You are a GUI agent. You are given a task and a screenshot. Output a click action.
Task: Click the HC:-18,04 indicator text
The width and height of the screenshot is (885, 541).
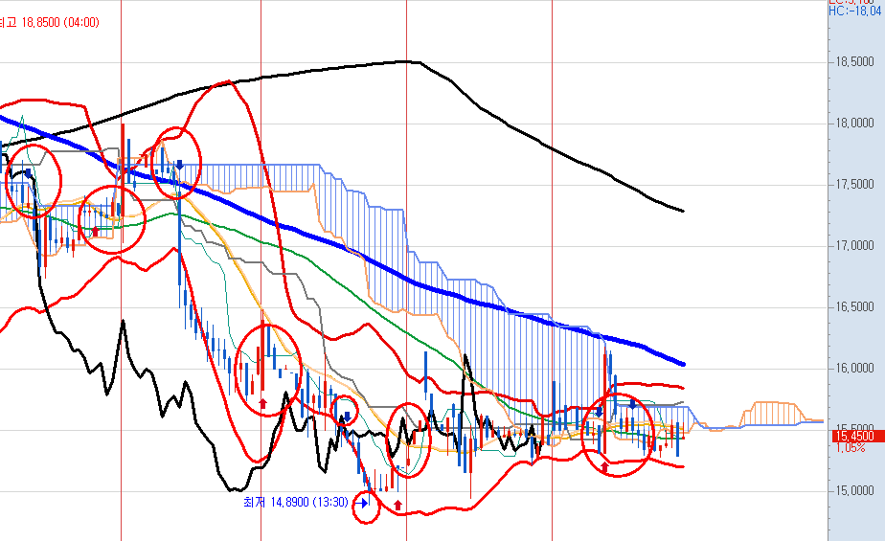click(855, 11)
